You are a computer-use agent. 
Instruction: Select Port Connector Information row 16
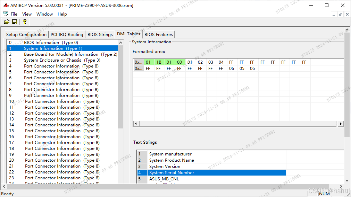[x=62, y=137]
